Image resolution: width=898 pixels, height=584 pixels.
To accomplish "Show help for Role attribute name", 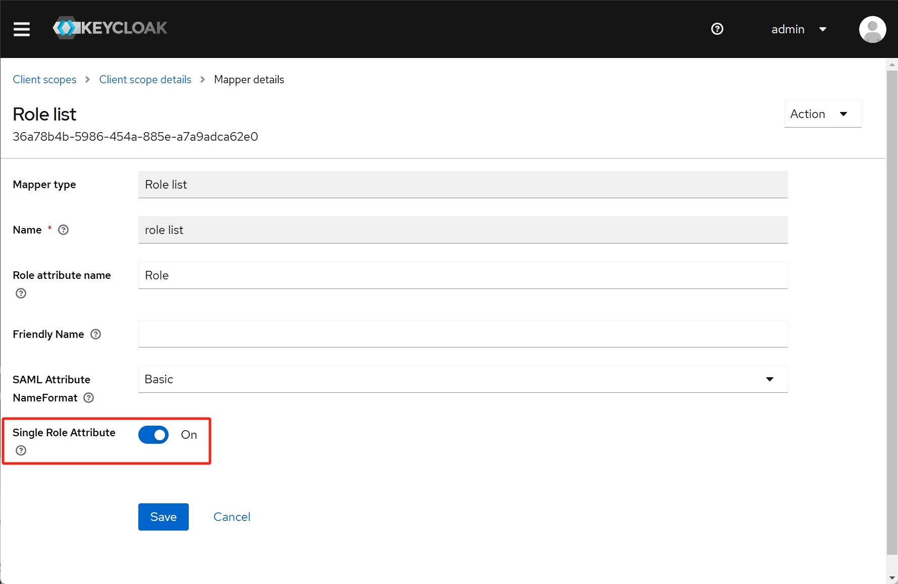I will point(21,294).
